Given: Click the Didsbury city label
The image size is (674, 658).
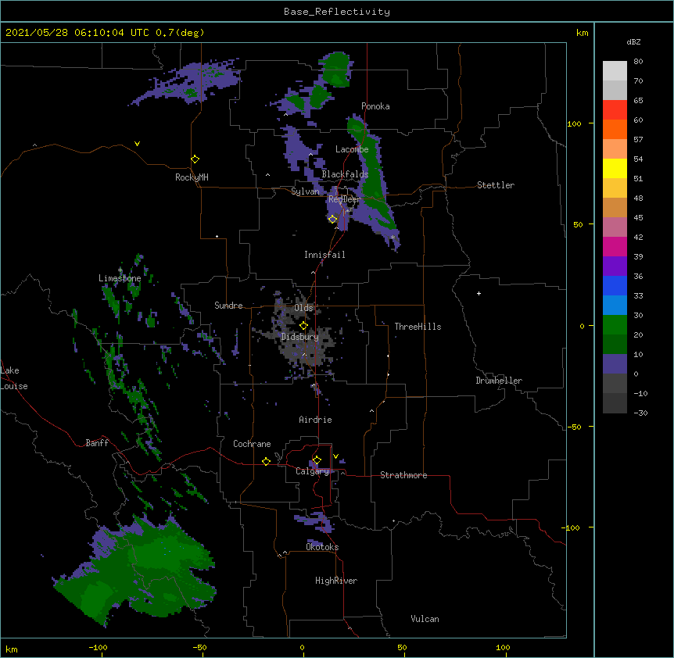Looking at the screenshot, I should tap(300, 337).
